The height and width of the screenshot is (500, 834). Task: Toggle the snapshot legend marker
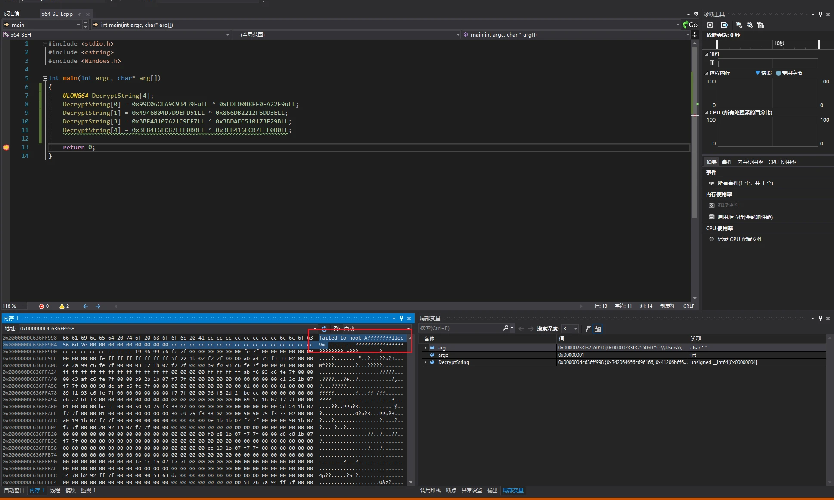click(758, 73)
